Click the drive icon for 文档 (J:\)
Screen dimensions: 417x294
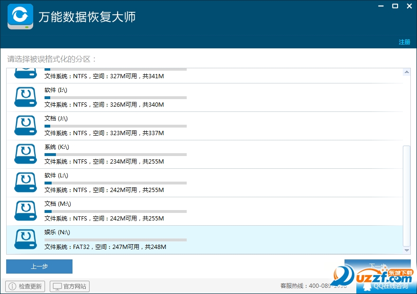pyautogui.click(x=26, y=126)
